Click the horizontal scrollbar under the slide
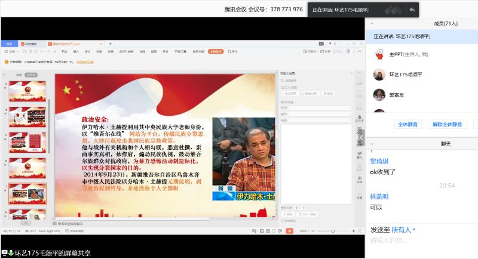The image size is (478, 259). pos(133,218)
